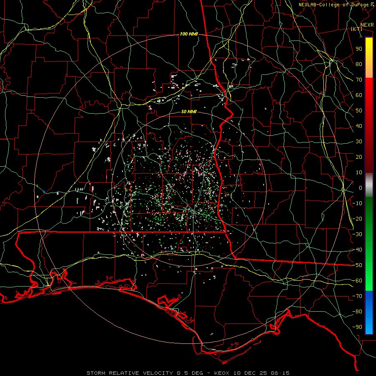Click the "20" value on the velocity scale
Viewport: 376px width, 376px height.
[x=359, y=157]
